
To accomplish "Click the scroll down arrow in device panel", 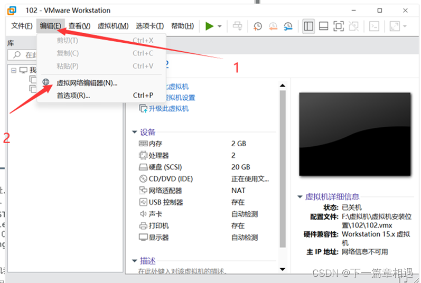I will (282, 269).
